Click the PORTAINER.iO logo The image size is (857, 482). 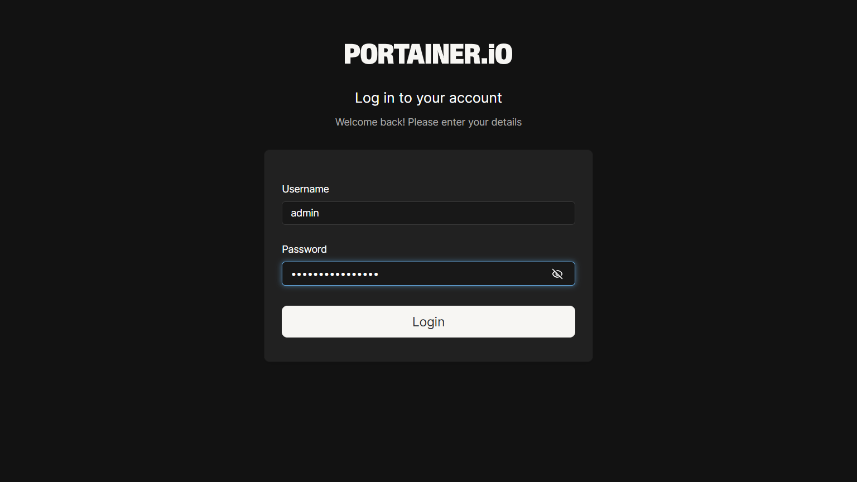[x=428, y=54]
